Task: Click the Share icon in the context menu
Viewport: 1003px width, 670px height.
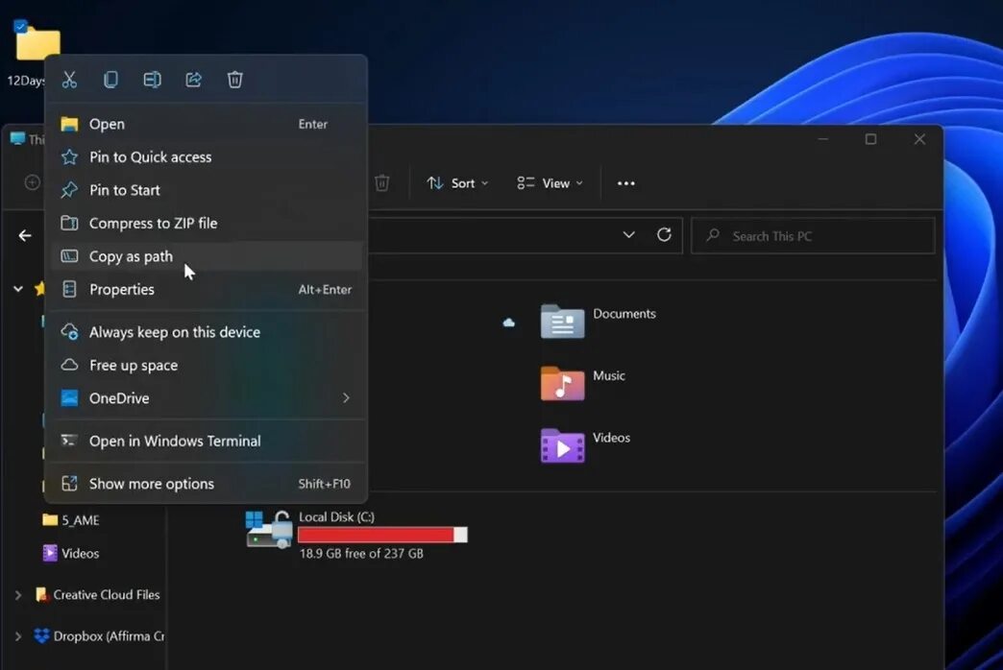Action: tap(193, 79)
